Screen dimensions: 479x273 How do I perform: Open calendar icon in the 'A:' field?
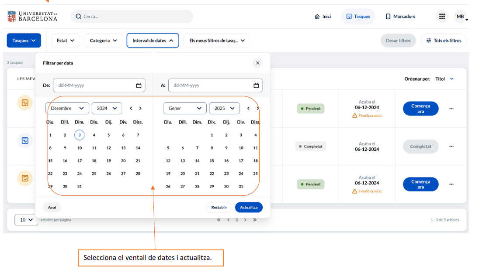(x=257, y=85)
